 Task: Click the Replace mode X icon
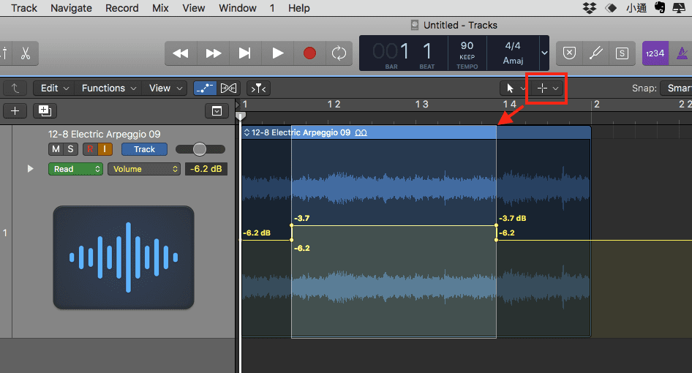tap(569, 53)
